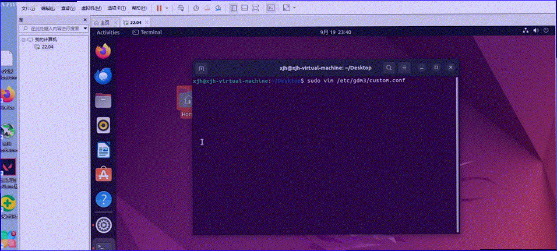Click Activities in the Ubuntu top bar

click(x=108, y=32)
